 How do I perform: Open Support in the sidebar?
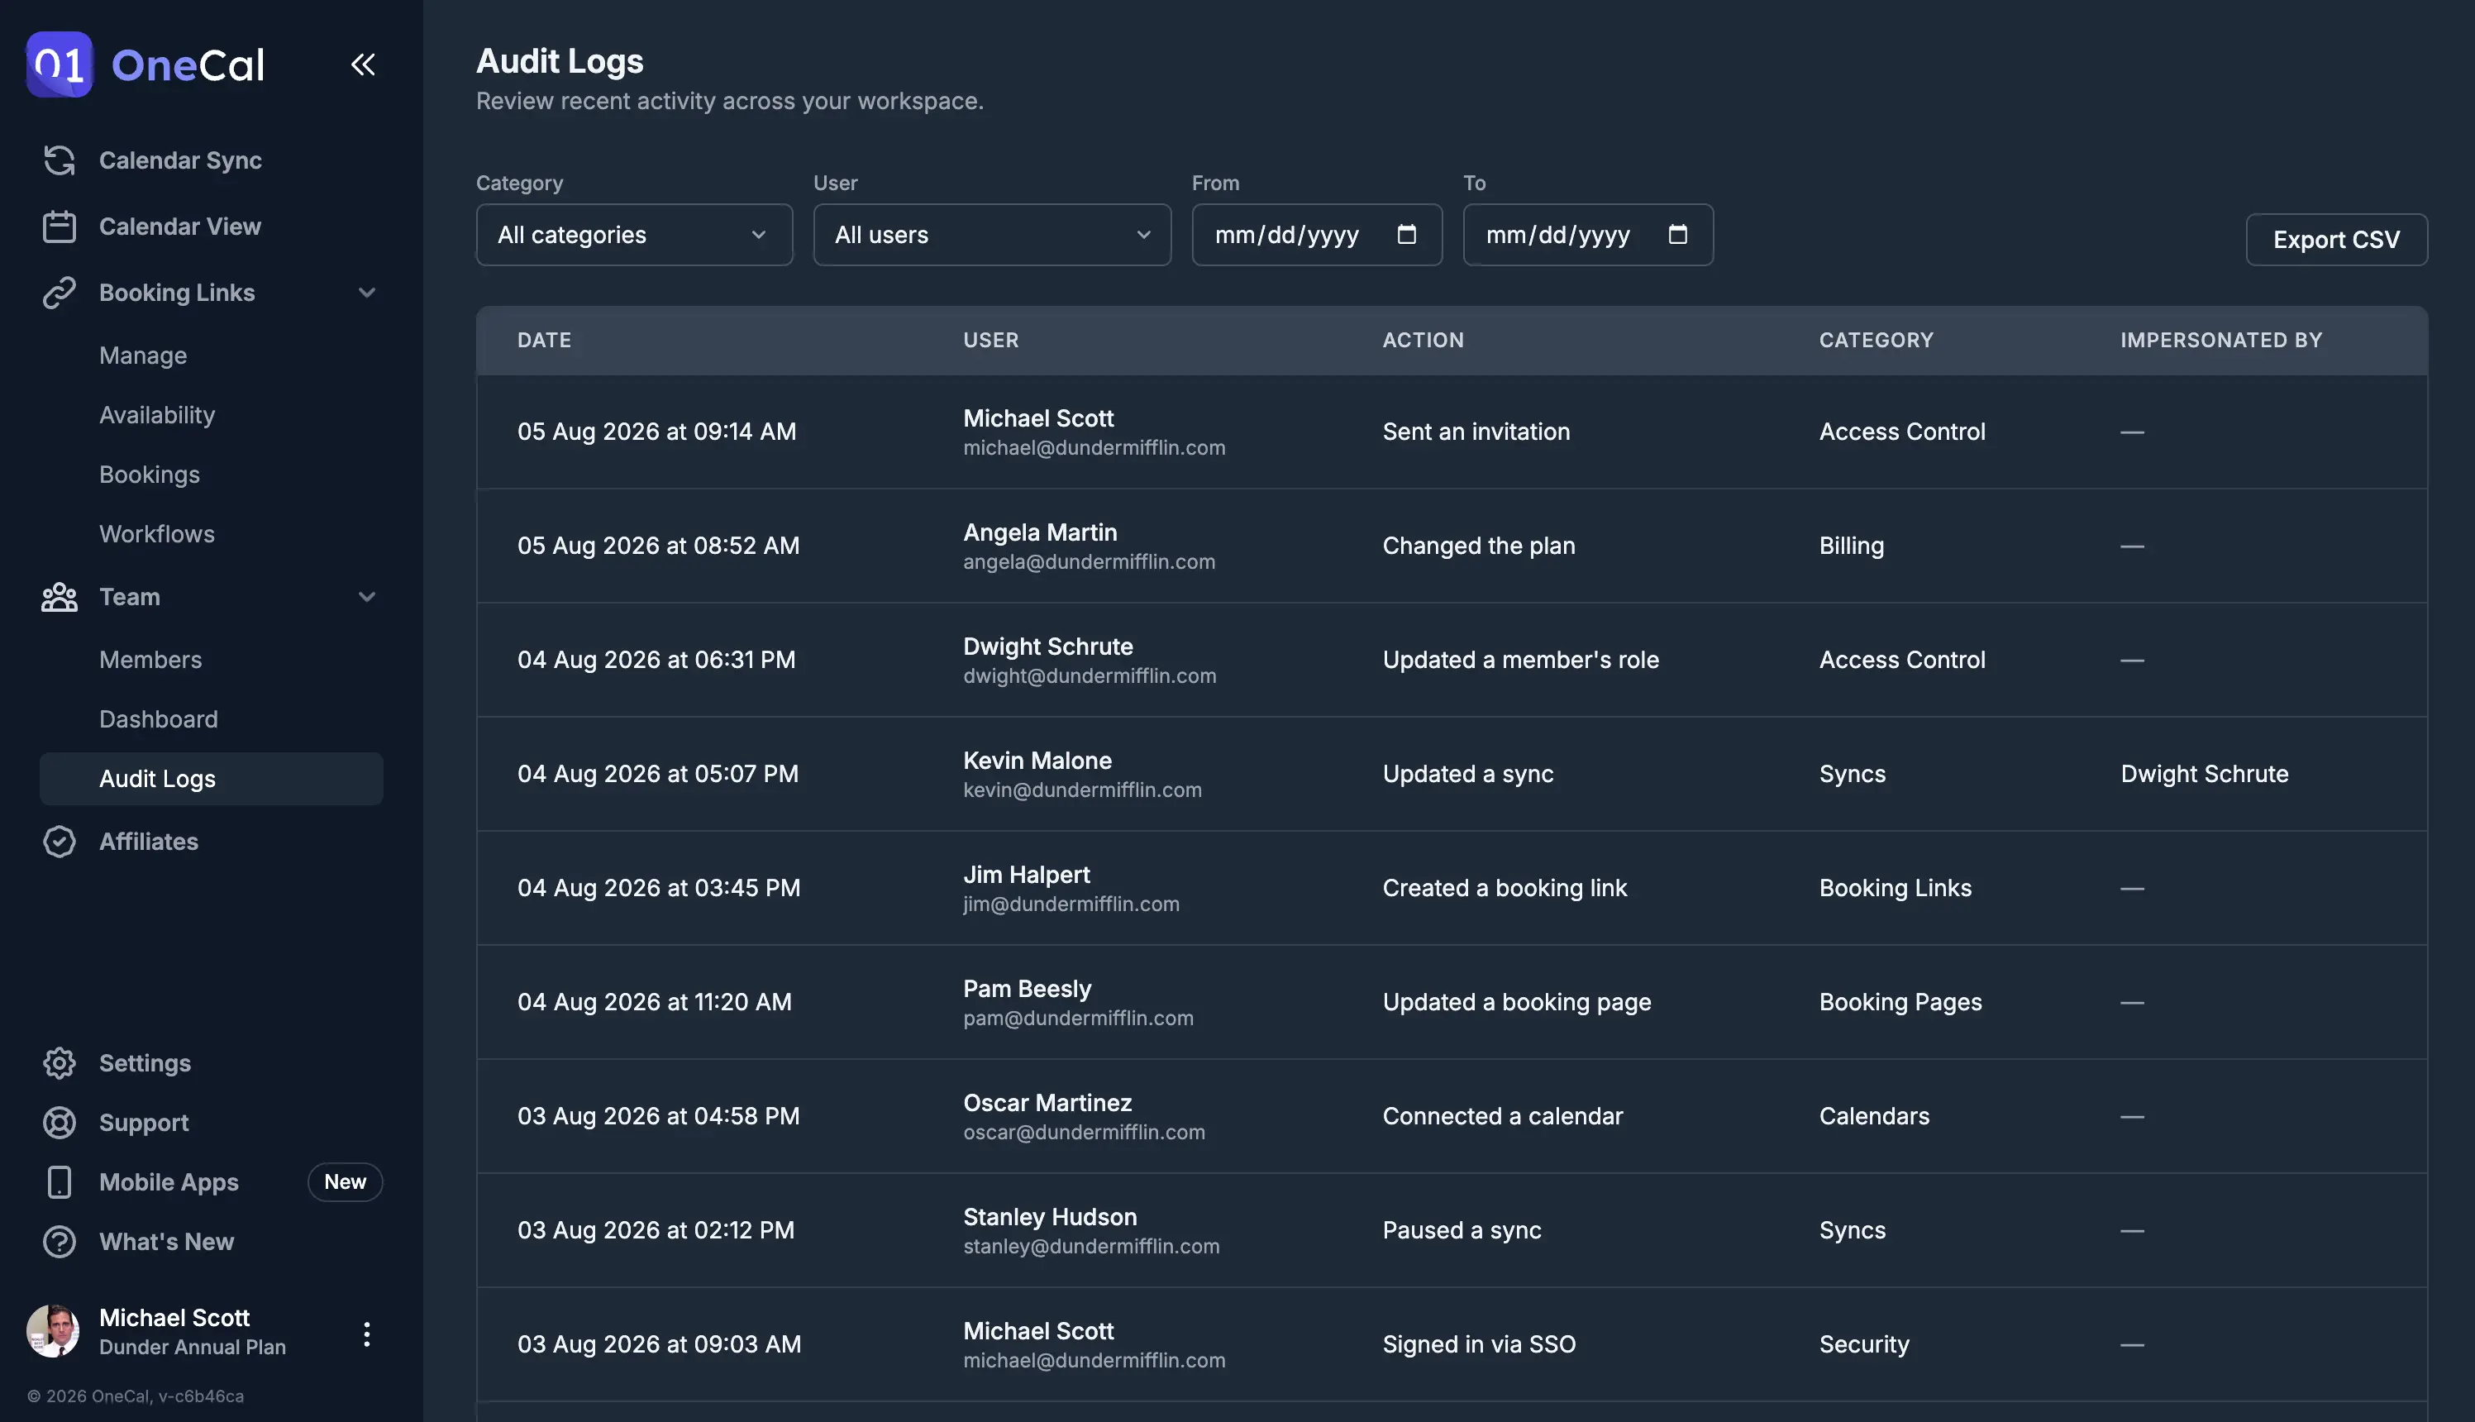click(144, 1124)
